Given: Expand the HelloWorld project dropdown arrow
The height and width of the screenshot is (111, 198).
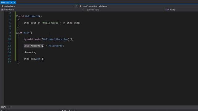Looking at the screenshot, I should coord(82,10).
